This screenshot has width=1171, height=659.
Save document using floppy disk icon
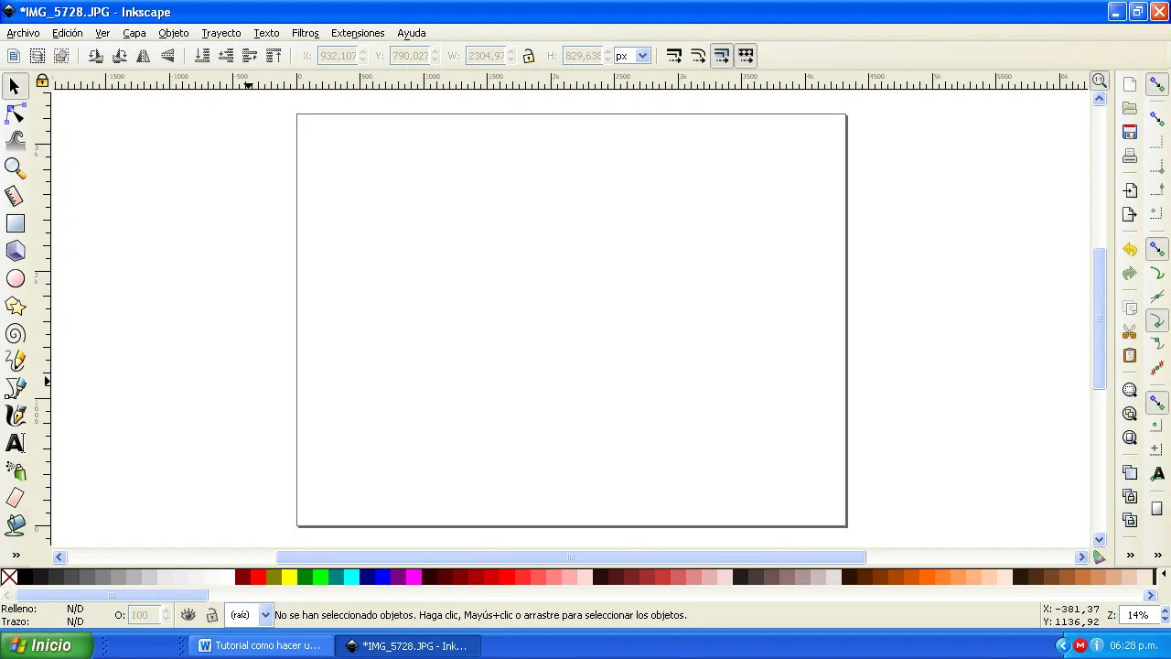point(1130,132)
